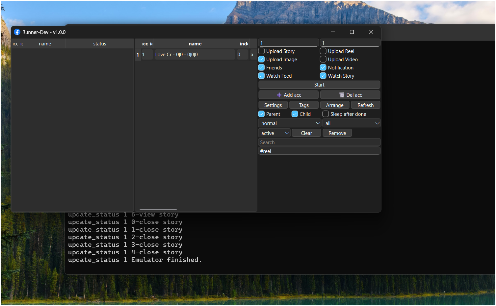Uncheck the Notification option
Viewport: 496px width, 306px height.
[323, 67]
